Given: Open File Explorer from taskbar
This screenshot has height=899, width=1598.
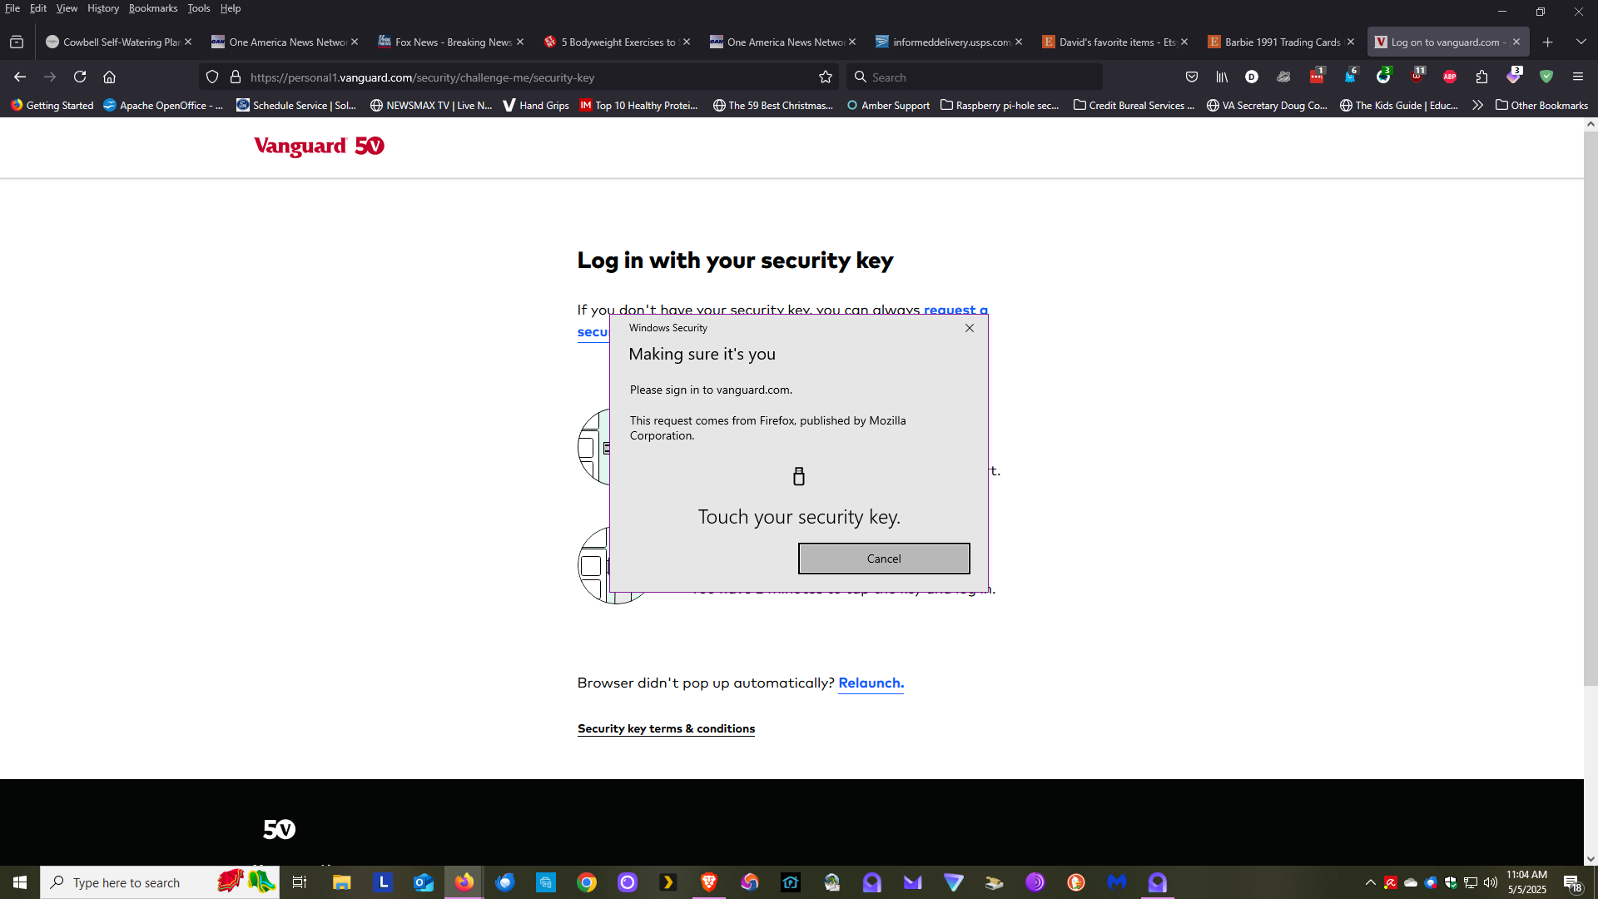Looking at the screenshot, I should tap(342, 882).
